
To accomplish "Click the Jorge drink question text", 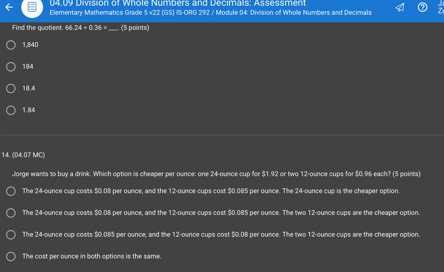I will [216, 174].
